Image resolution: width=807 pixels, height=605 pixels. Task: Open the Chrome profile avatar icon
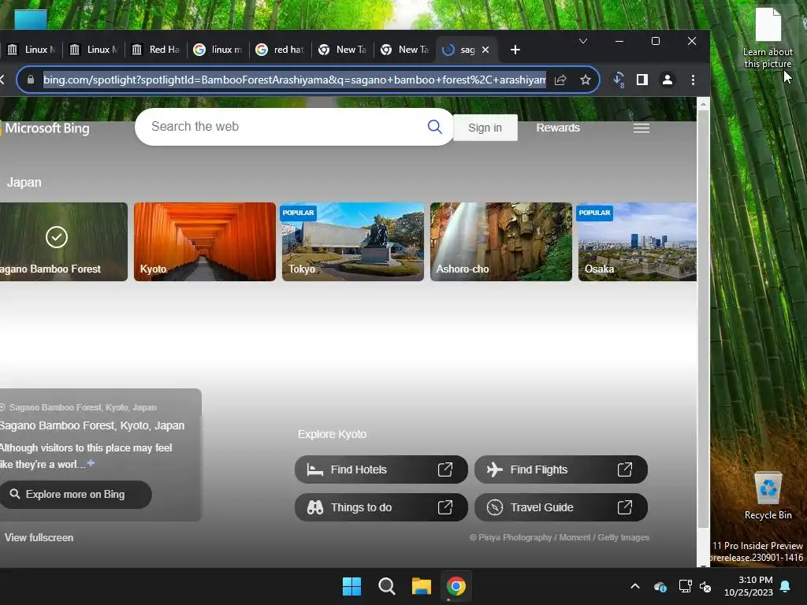(x=668, y=80)
